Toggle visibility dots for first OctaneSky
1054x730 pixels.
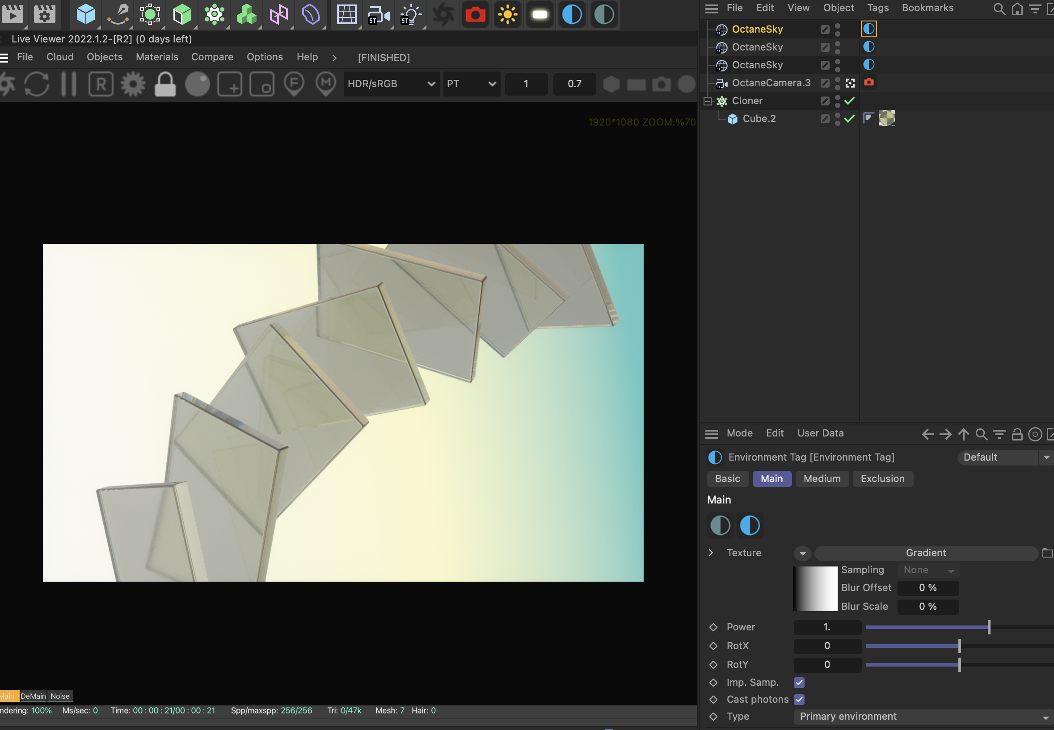(837, 30)
